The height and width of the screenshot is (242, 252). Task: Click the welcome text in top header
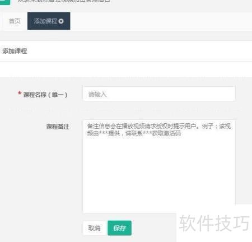click(63, 1)
